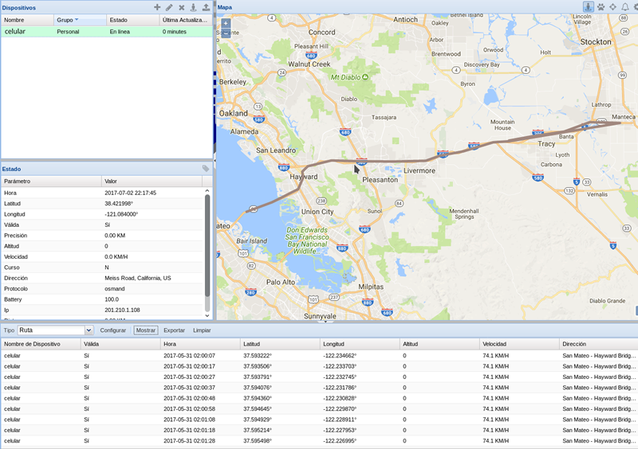
Task: Click Longitud value -121.084000° in Estado
Action: (121, 214)
